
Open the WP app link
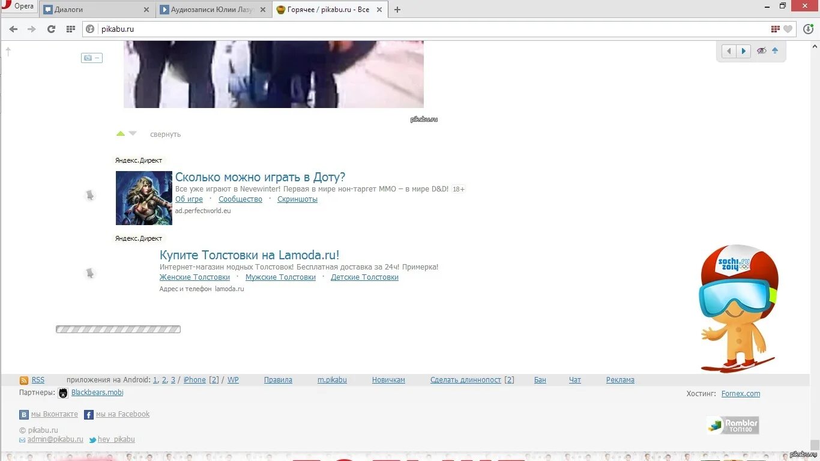(233, 380)
